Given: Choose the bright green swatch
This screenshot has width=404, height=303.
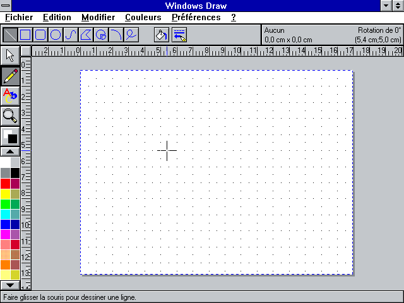Looking at the screenshot, I should pos(5,204).
